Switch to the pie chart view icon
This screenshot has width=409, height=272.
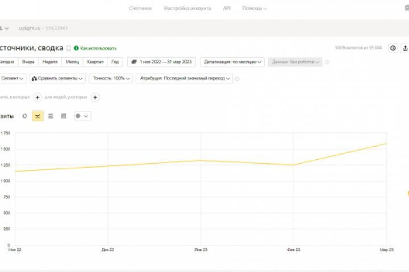click(25, 116)
